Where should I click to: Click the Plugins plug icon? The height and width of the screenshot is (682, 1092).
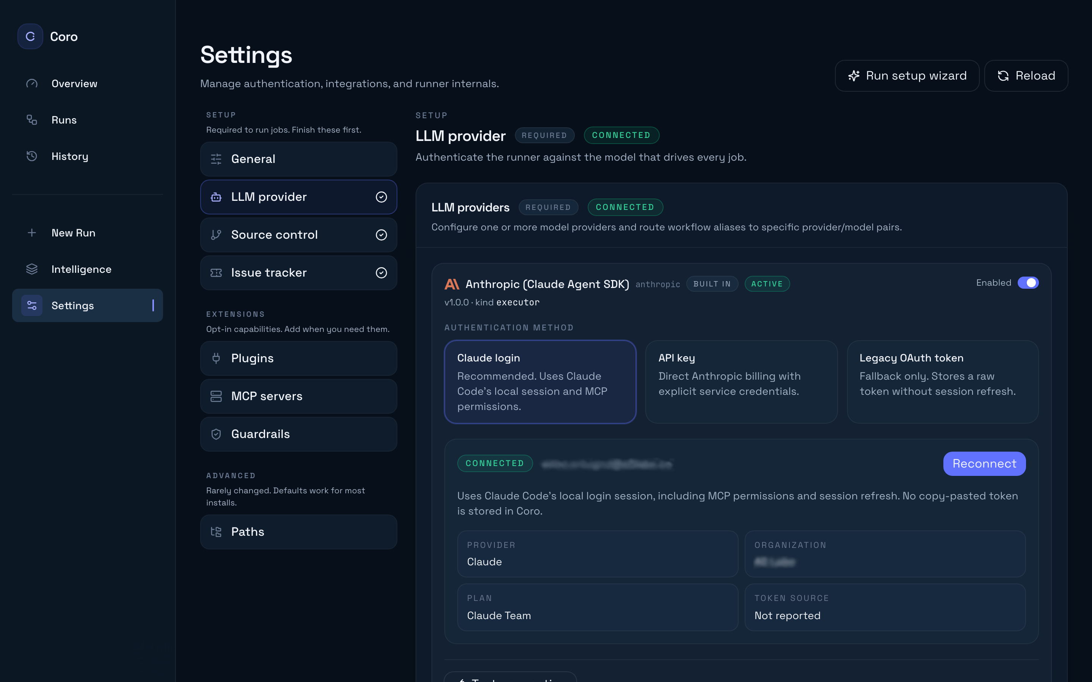(216, 358)
